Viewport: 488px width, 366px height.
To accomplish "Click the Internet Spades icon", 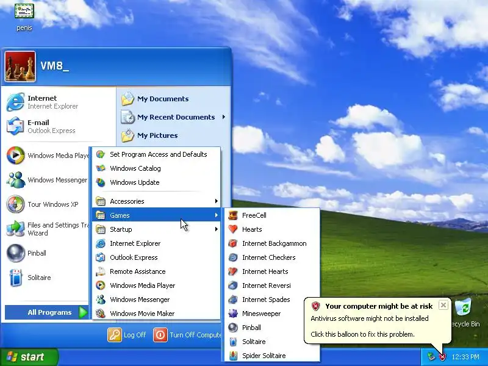I will 233,300.
